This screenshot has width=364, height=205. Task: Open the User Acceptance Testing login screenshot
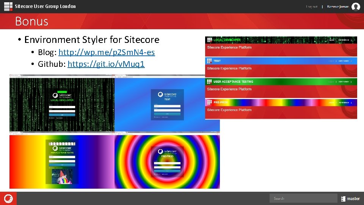62,162
